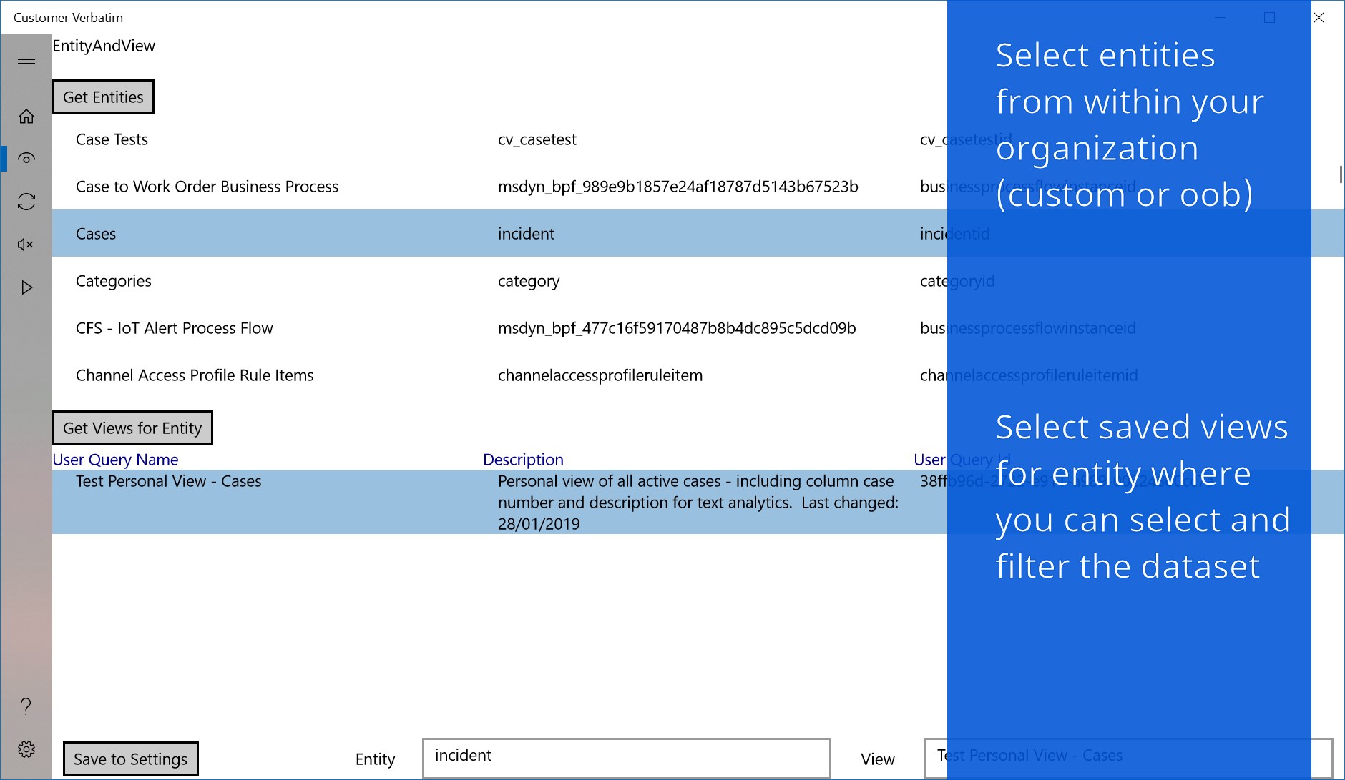Click the Get Entities button
The height and width of the screenshot is (780, 1345).
103,97
